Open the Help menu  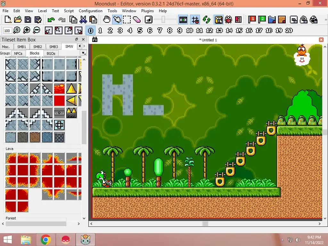163,11
